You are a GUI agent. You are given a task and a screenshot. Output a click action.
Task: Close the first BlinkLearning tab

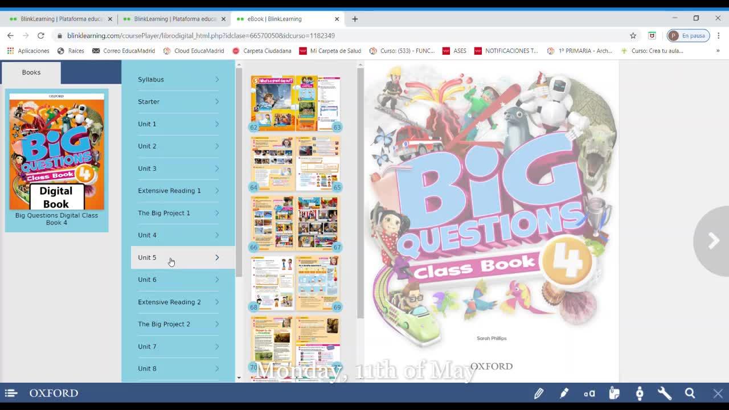tap(110, 19)
